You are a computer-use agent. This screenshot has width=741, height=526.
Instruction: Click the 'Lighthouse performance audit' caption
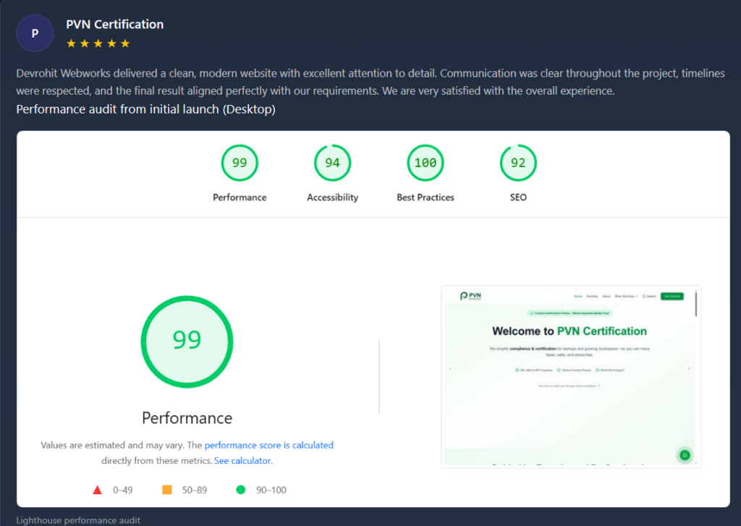pos(78,520)
